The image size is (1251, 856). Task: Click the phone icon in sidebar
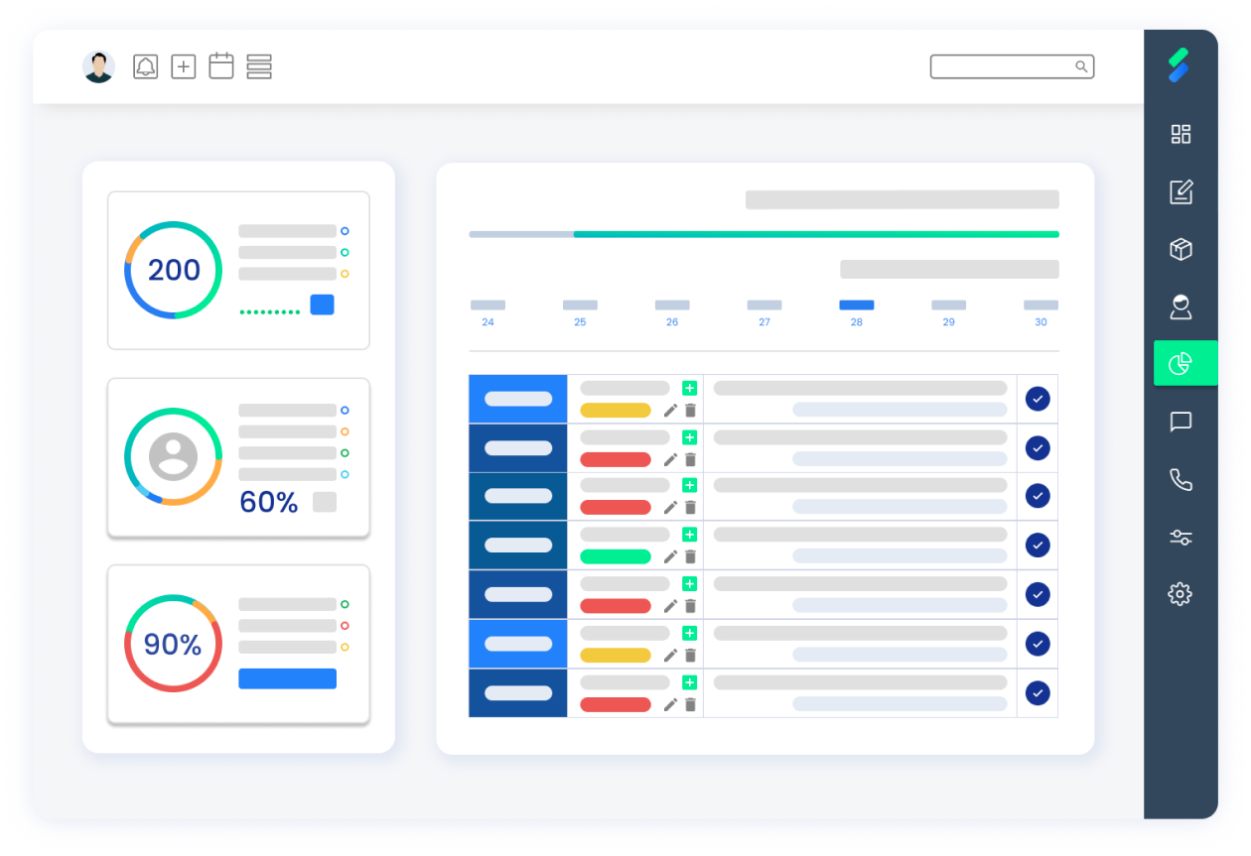tap(1181, 480)
